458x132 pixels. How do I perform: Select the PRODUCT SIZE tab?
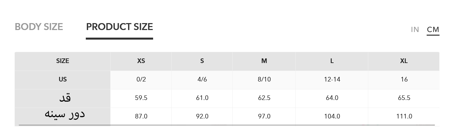click(119, 27)
